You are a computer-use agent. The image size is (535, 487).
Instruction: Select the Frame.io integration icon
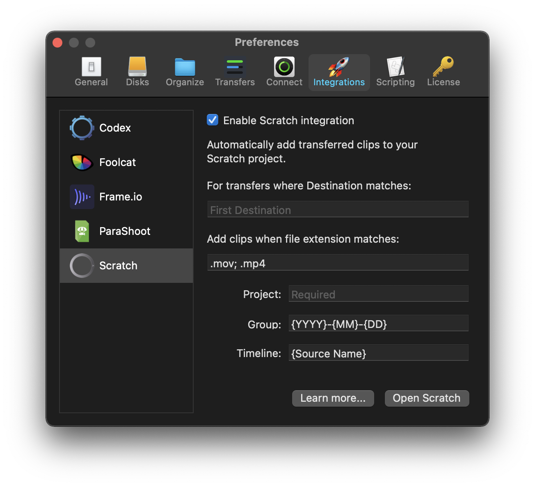click(82, 197)
